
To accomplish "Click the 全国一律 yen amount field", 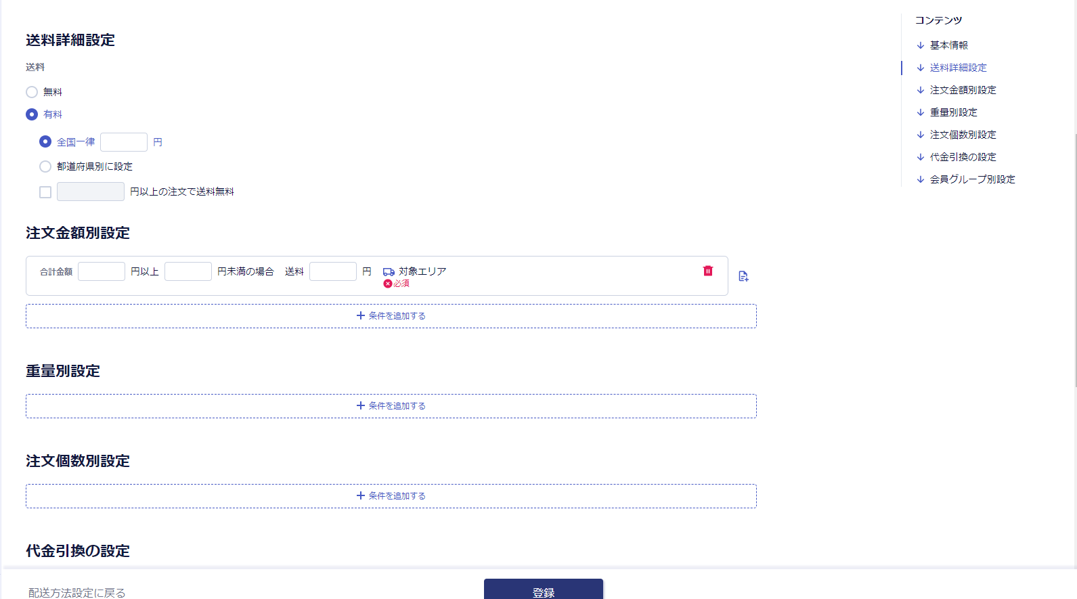I will (x=124, y=142).
